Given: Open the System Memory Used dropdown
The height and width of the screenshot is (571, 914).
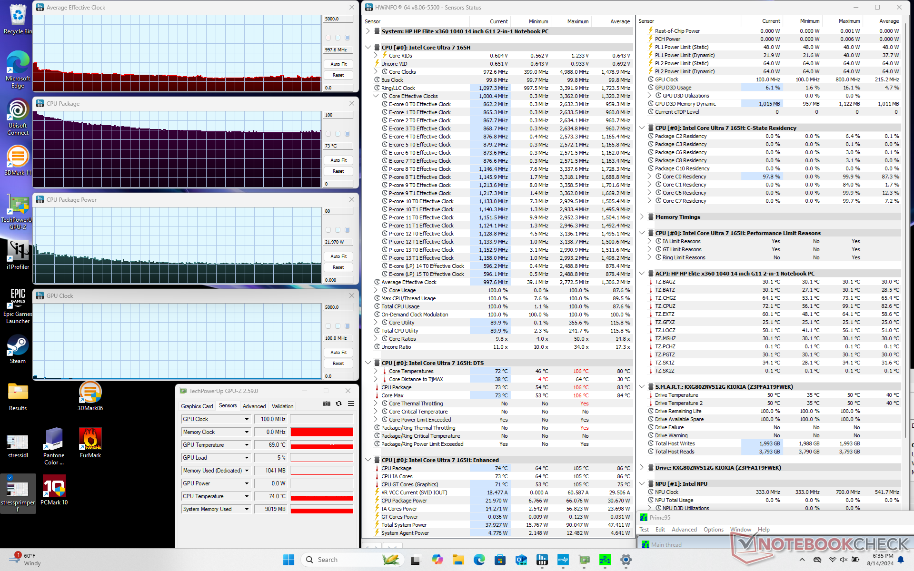Looking at the screenshot, I should point(247,509).
